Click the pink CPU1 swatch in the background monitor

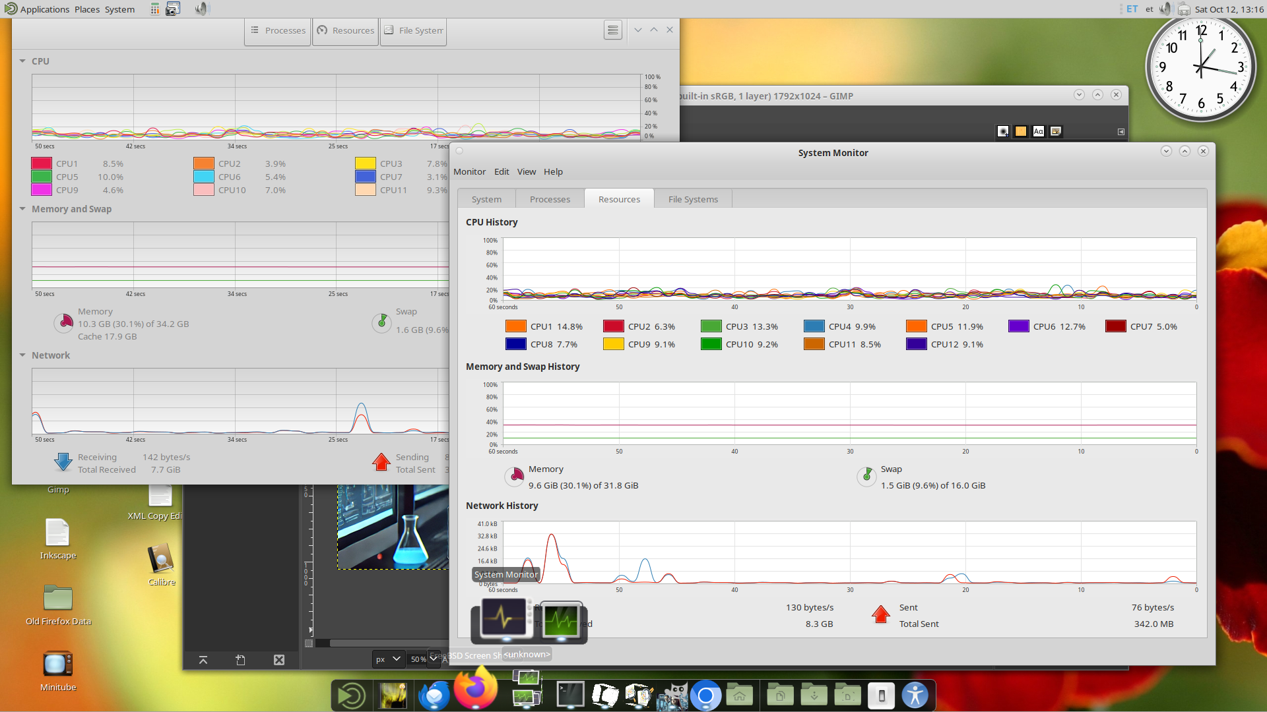coord(42,163)
